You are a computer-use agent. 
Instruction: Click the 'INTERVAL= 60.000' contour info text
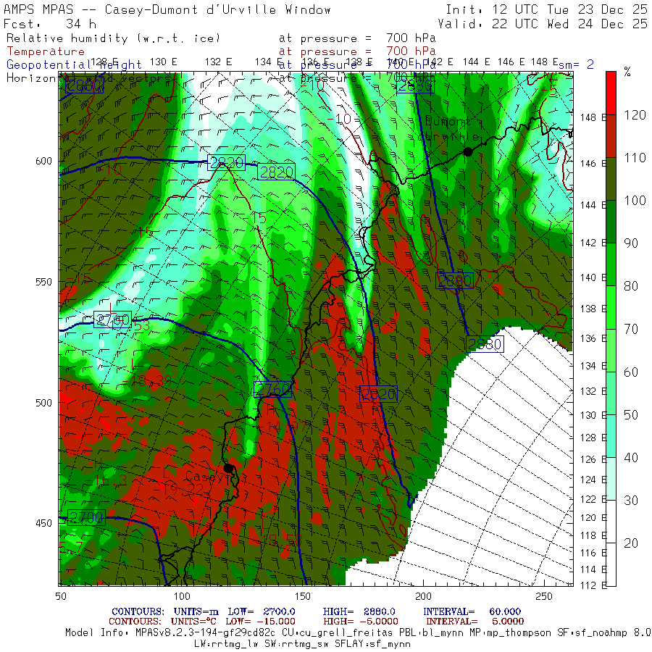[x=472, y=611]
